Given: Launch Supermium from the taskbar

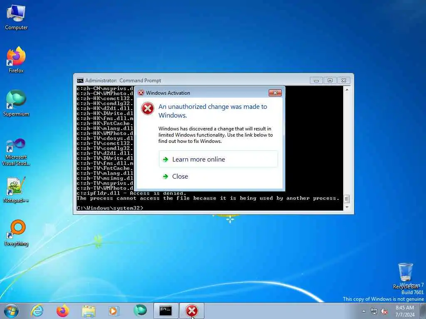Looking at the screenshot, I should pos(140,311).
